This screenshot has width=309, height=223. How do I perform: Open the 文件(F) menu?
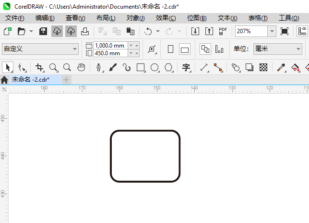pos(14,18)
